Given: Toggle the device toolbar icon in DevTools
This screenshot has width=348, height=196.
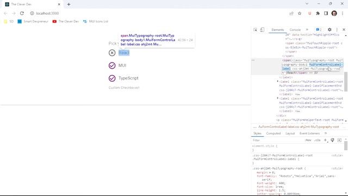Looking at the screenshot, I should [x=262, y=29].
